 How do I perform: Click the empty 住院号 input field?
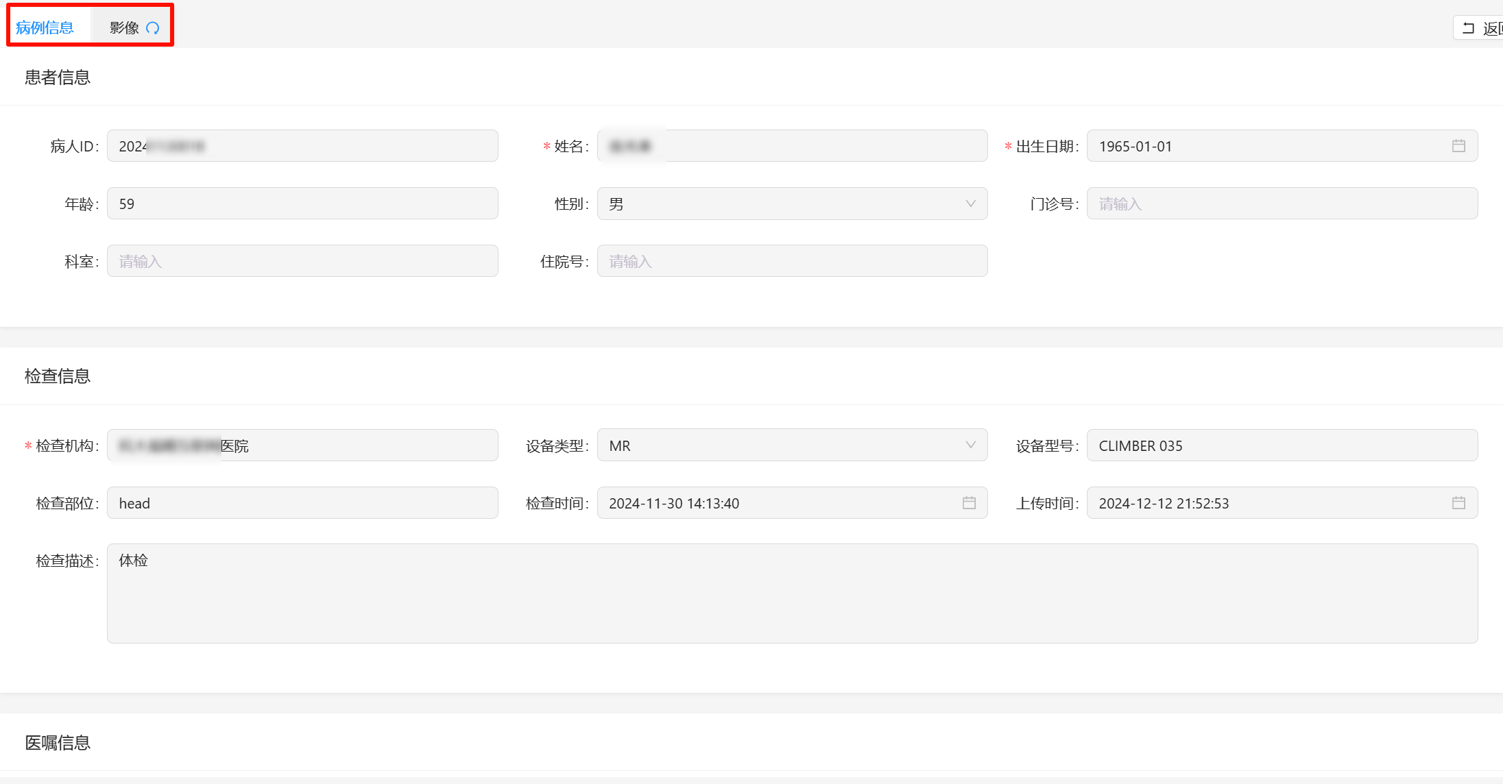pos(791,261)
